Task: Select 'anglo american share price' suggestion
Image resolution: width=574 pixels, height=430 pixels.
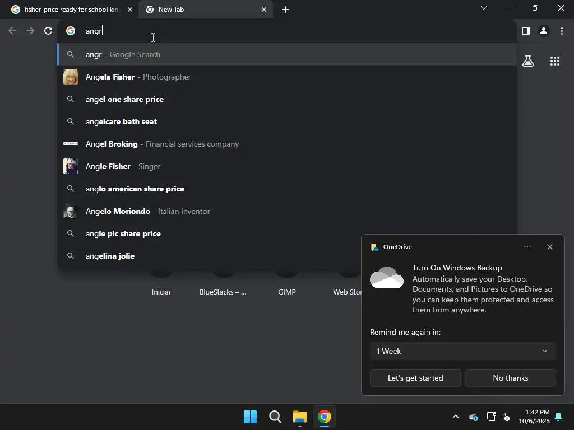Action: pos(287,189)
